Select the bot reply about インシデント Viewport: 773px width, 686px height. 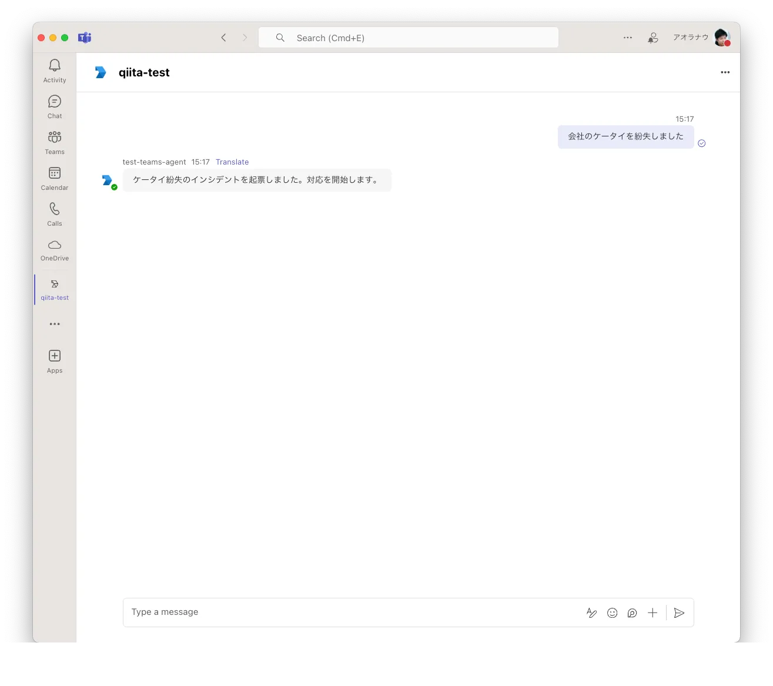[257, 180]
